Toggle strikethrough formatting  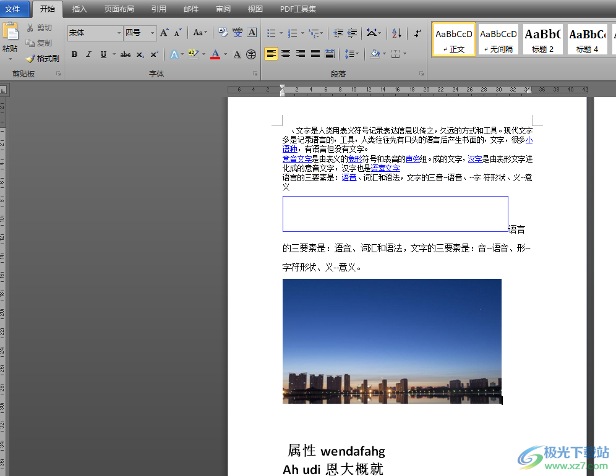(x=126, y=54)
